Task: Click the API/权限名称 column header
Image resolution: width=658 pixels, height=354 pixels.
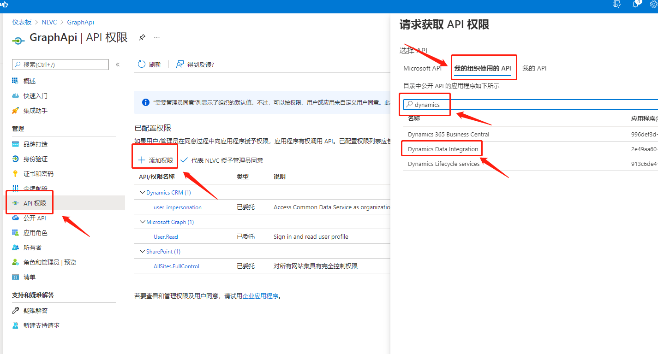Action: pos(157,177)
